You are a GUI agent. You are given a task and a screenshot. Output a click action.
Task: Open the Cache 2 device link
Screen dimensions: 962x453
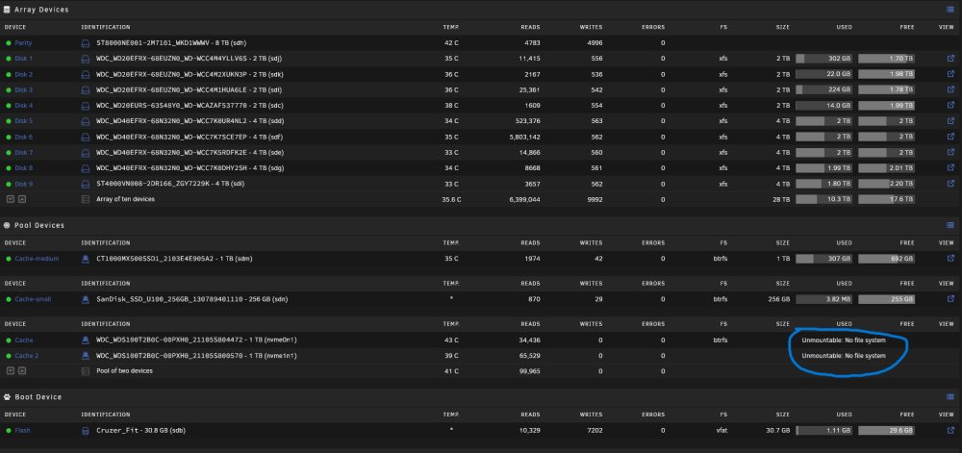tap(26, 356)
